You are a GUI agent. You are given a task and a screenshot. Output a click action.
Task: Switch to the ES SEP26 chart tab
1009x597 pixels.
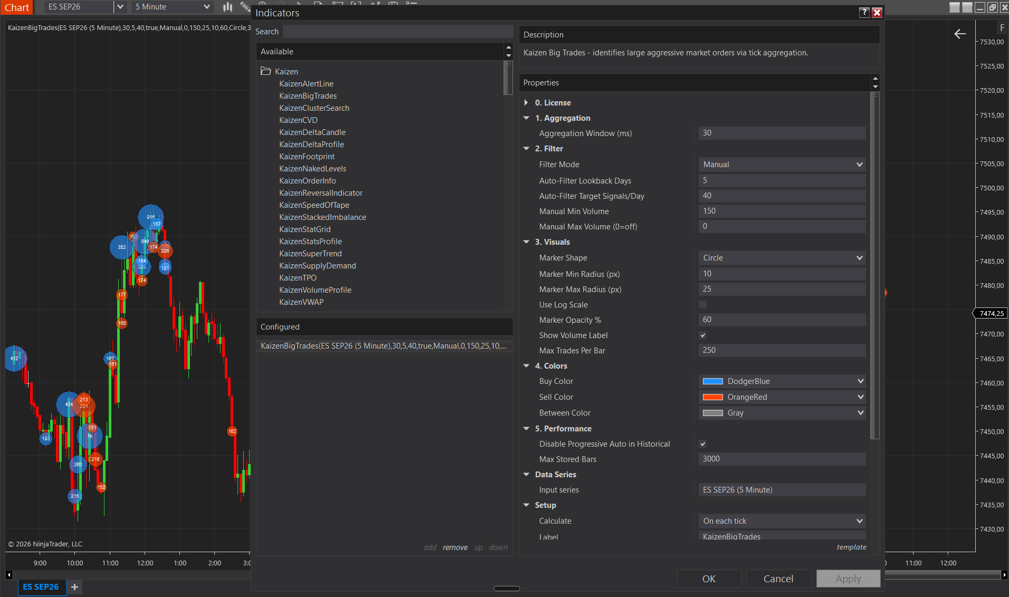[x=41, y=587]
